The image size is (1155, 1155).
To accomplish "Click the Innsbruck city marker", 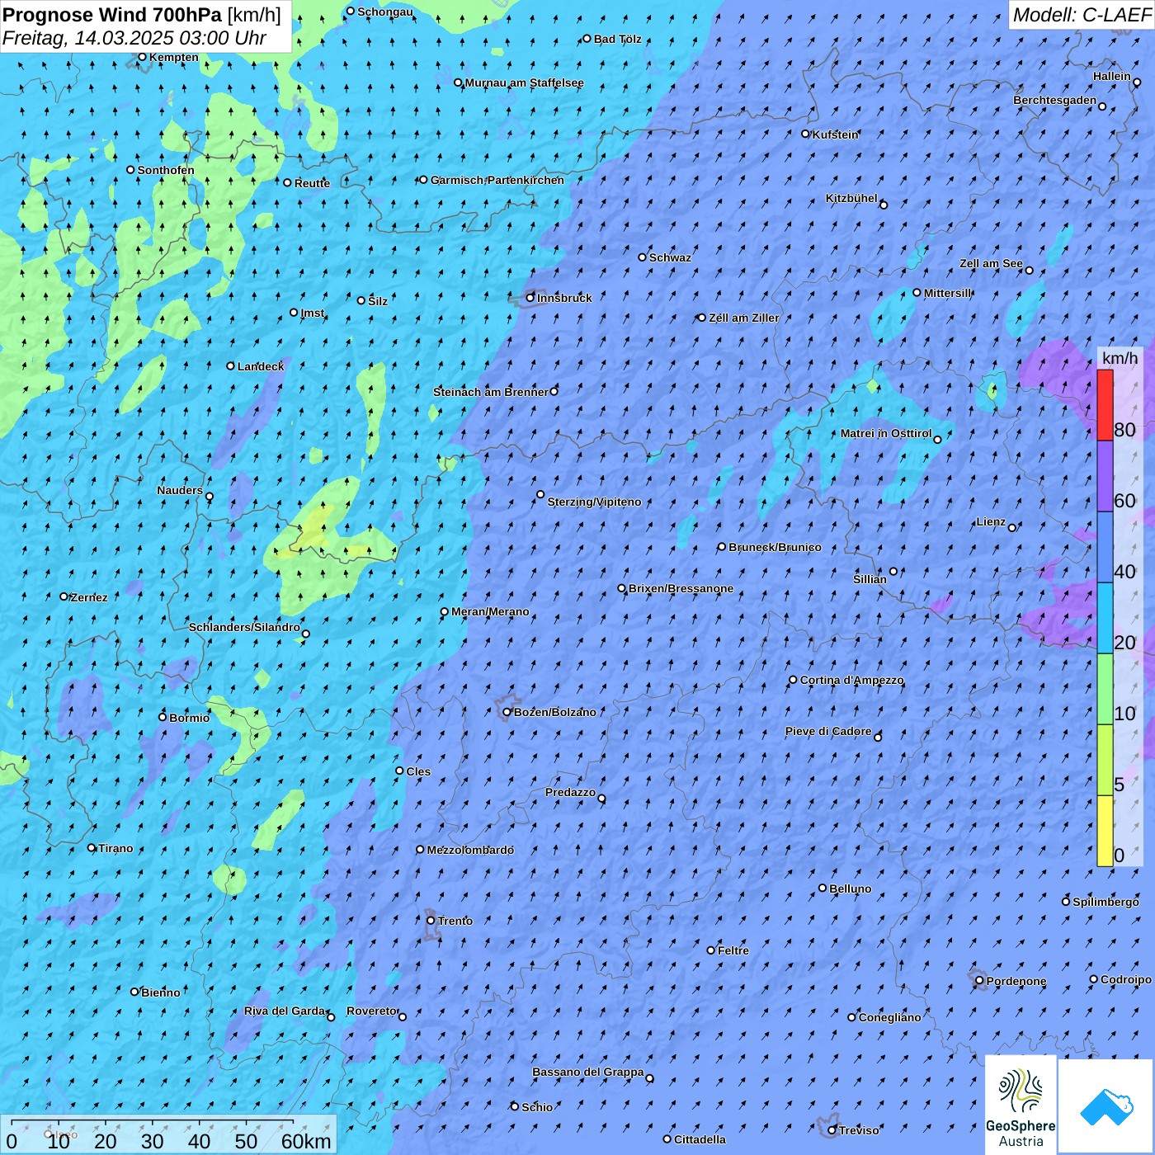I will point(530,298).
